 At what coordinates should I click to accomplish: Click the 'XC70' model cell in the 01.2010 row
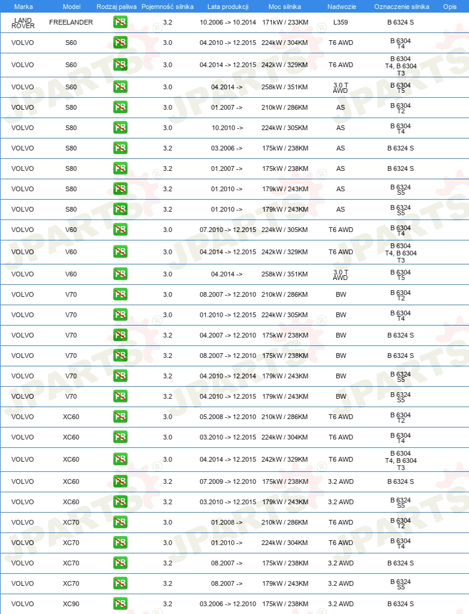coord(71,543)
